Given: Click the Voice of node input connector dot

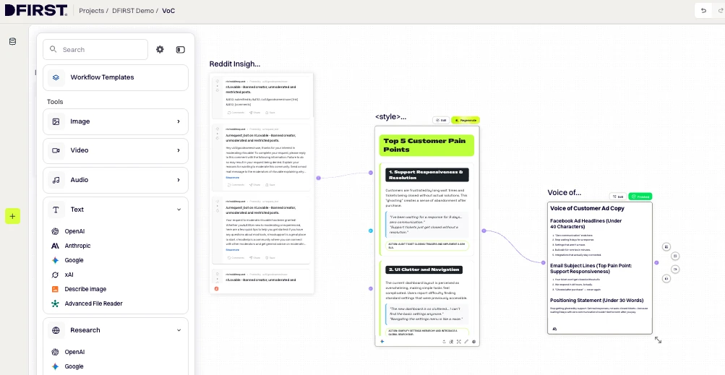Looking at the screenshot, I should [x=544, y=262].
